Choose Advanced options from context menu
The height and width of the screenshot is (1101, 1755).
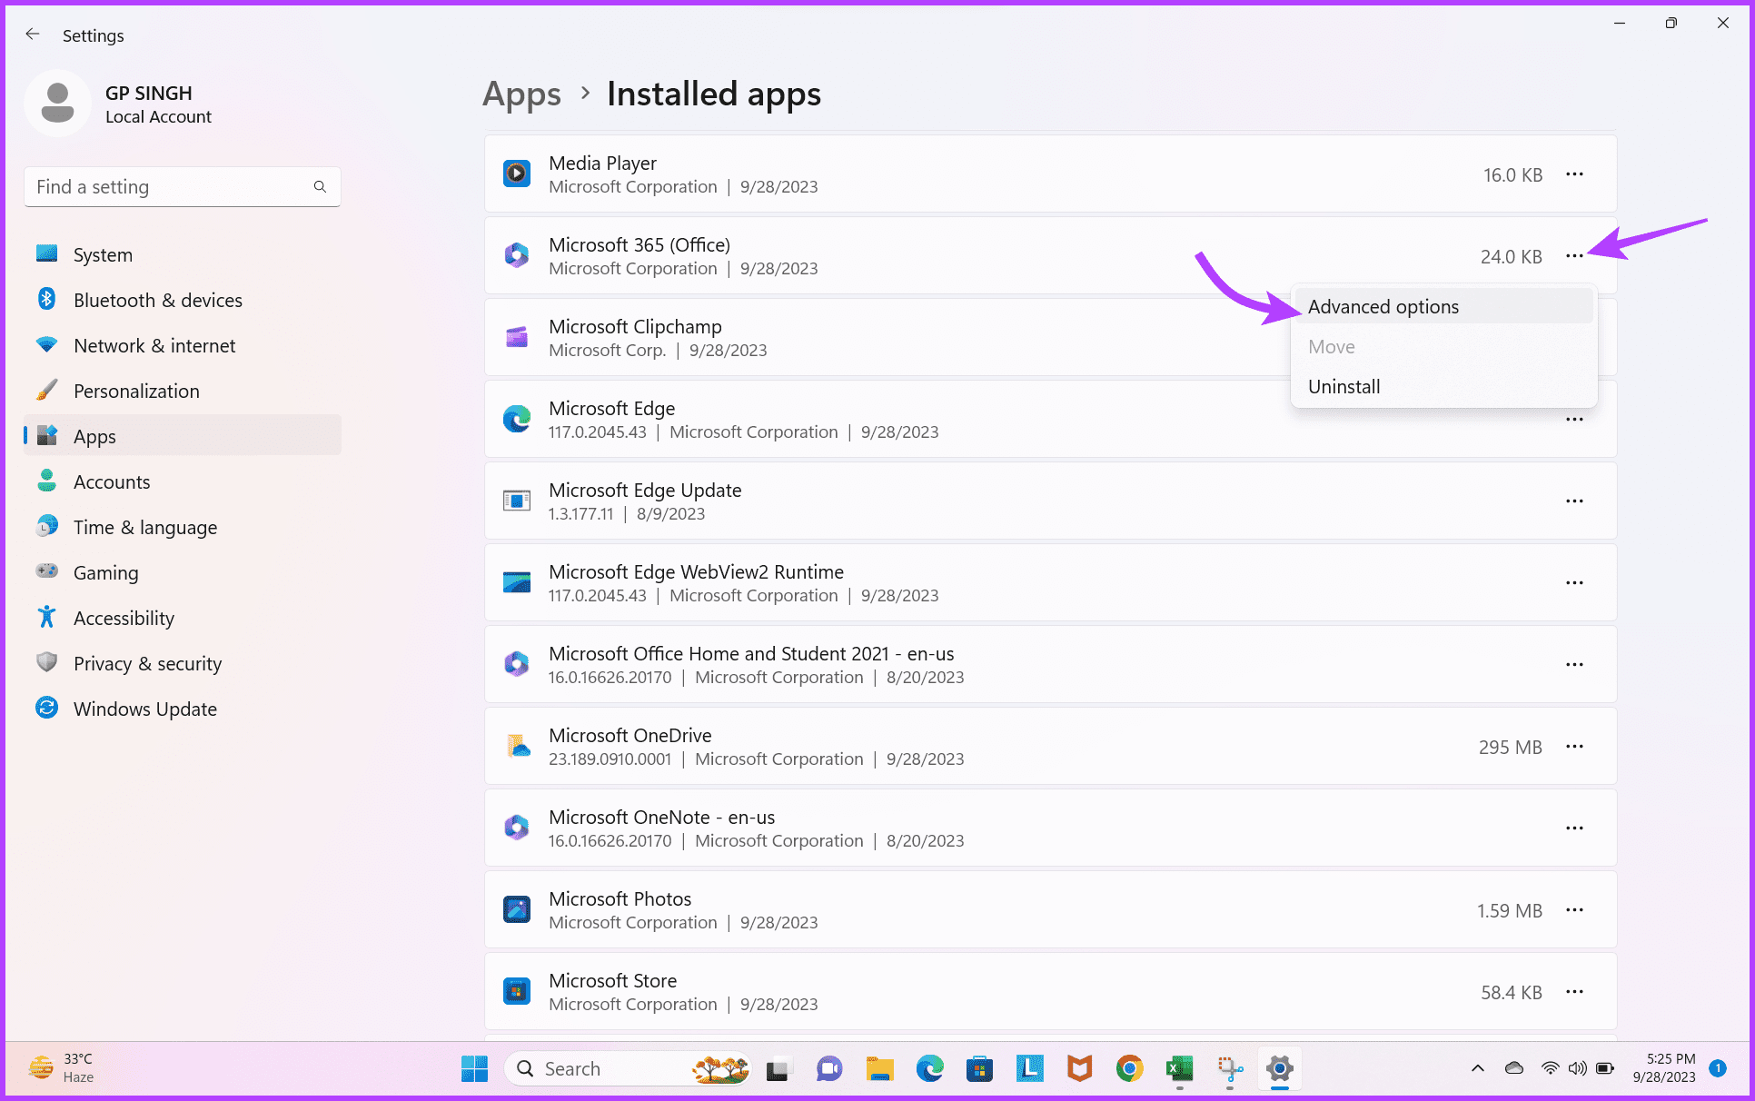point(1383,307)
